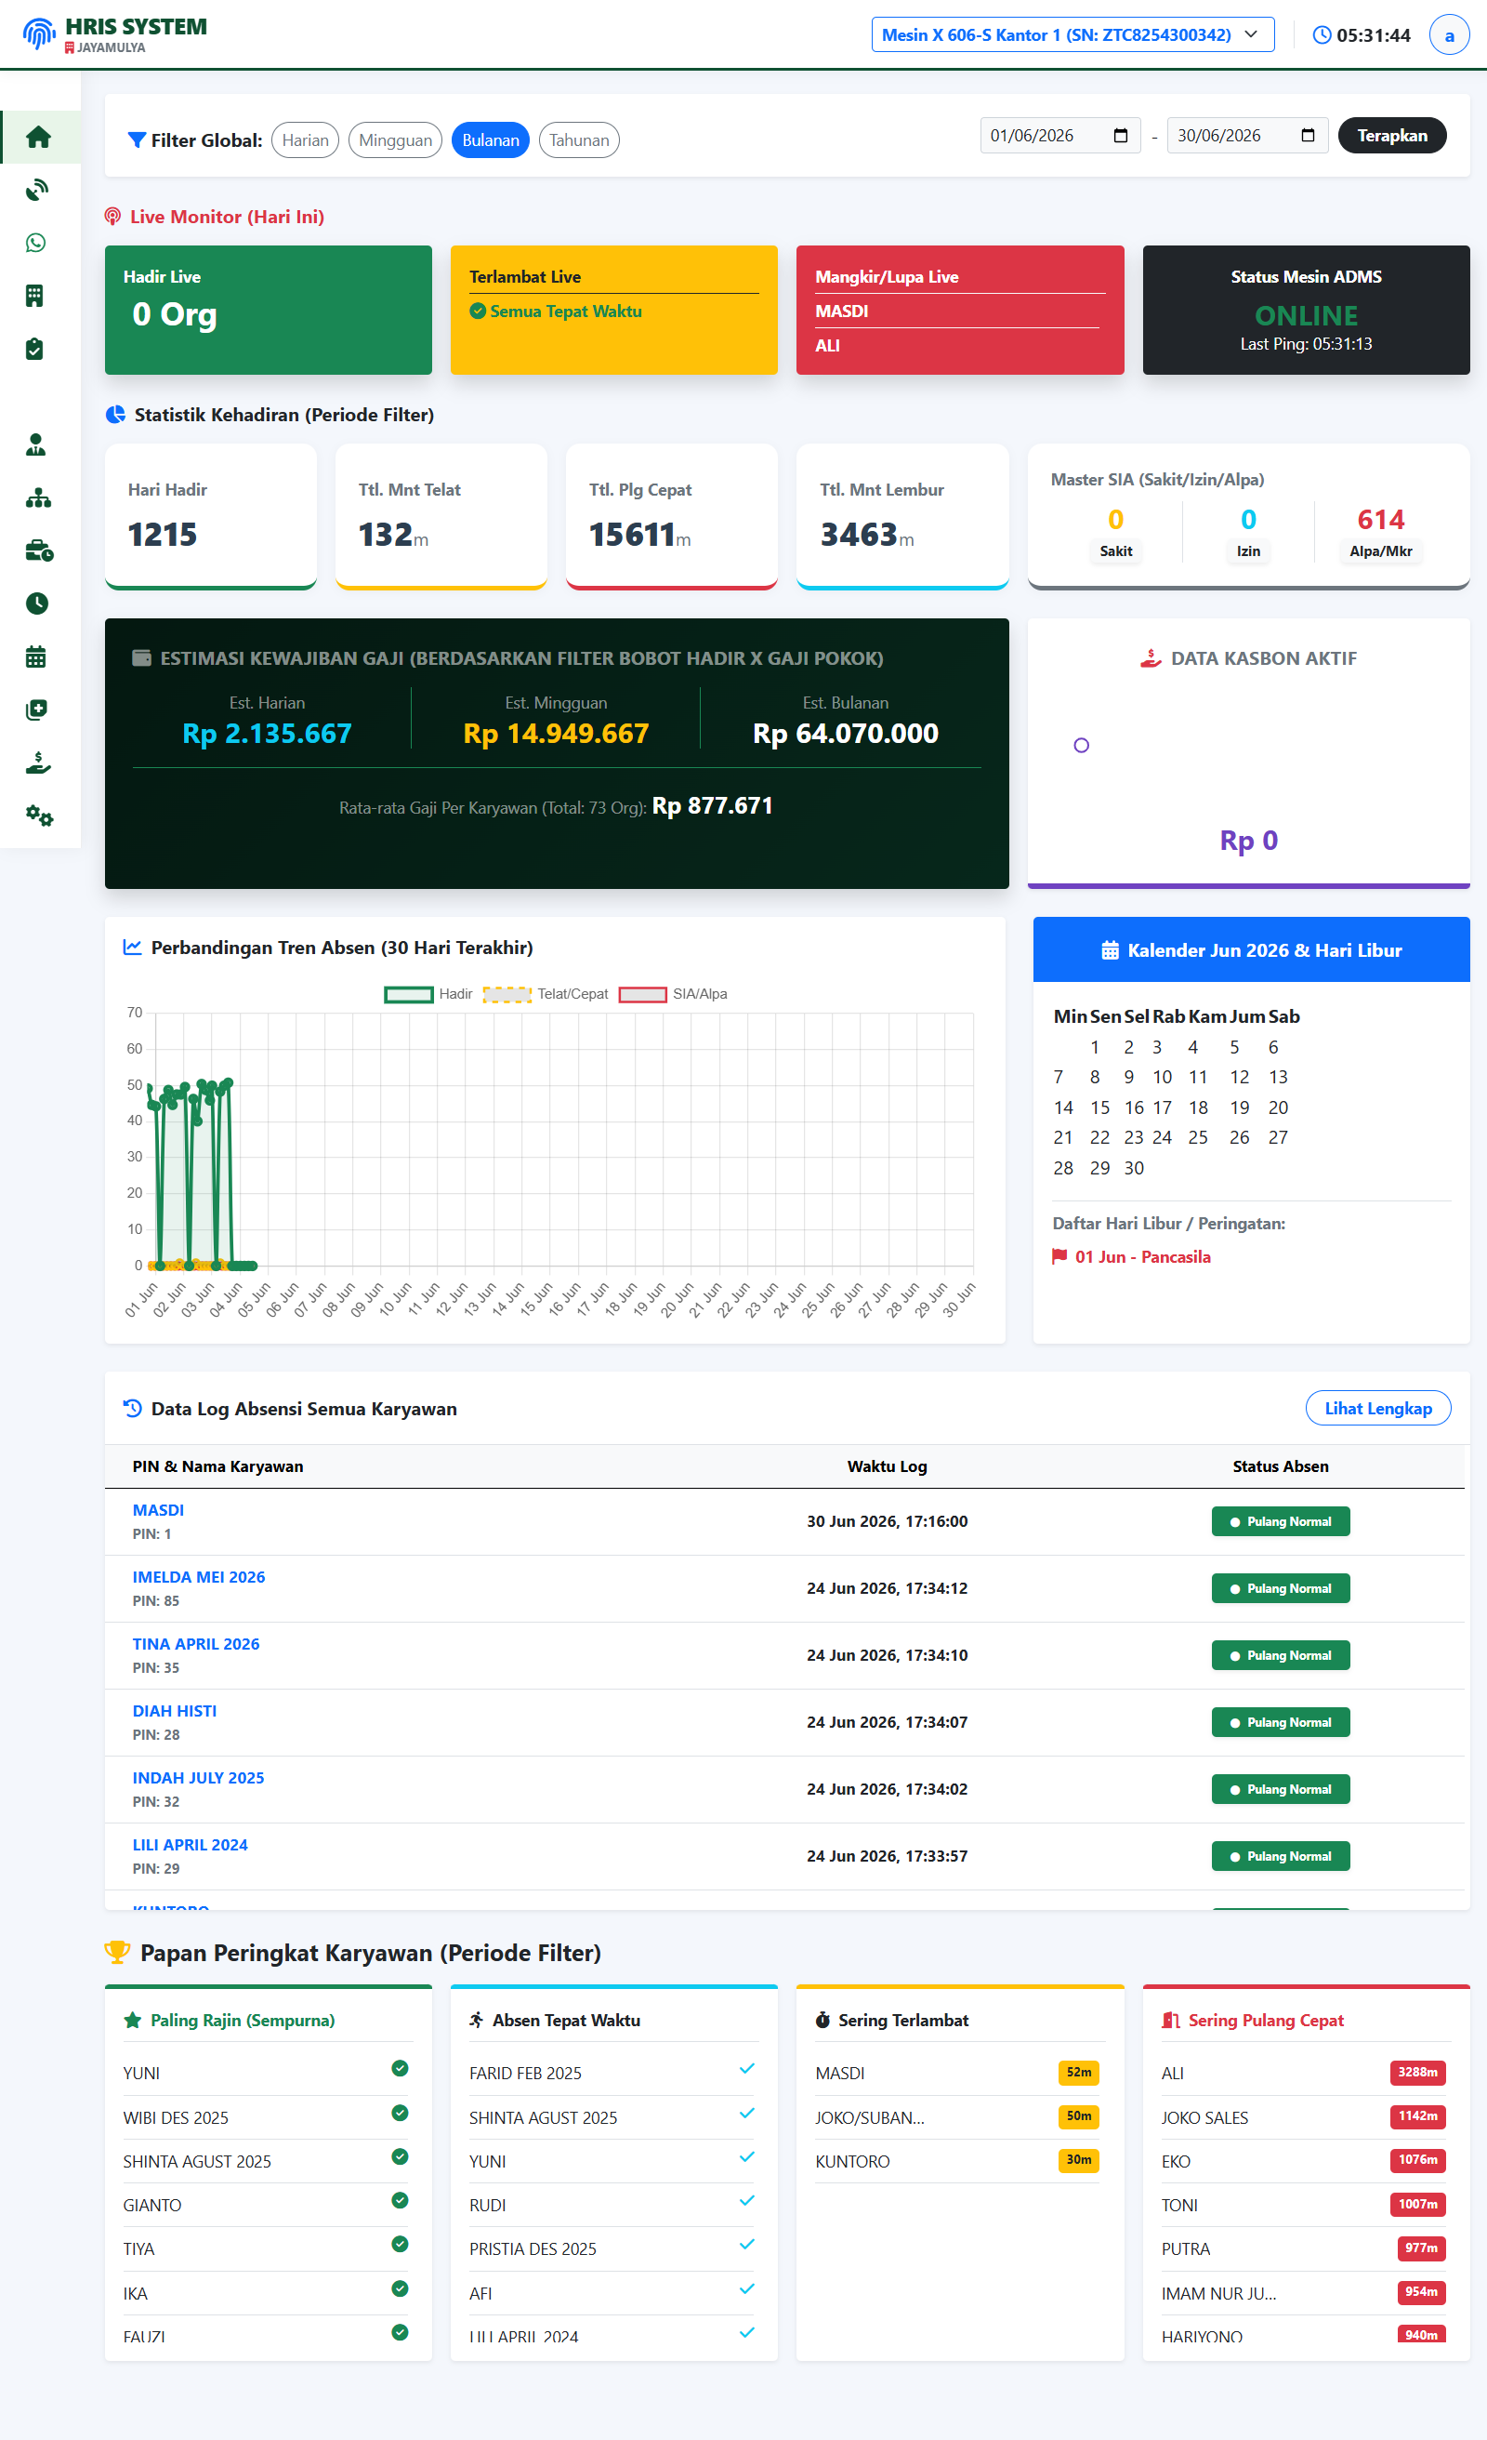Click the Ttl. Plg Cepat value 15611
This screenshot has width=1487, height=2440.
(x=632, y=535)
